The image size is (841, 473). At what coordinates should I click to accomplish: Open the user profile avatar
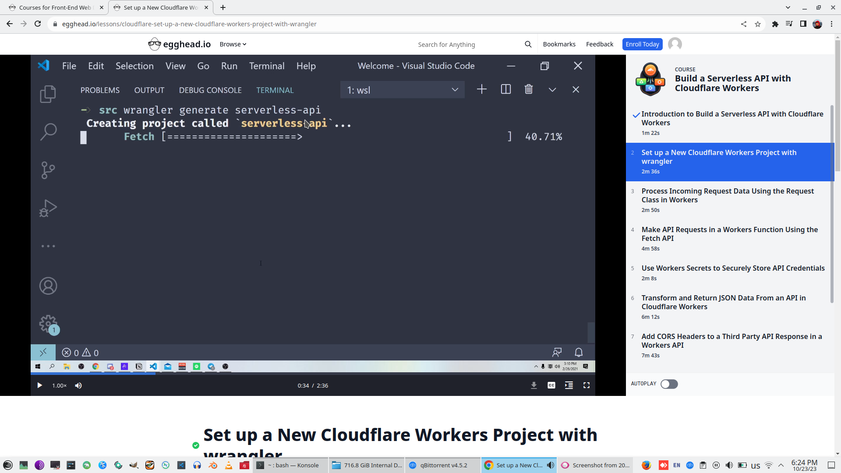675,44
